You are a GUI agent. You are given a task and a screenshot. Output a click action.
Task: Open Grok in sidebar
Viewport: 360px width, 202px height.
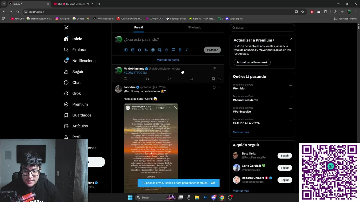point(72,93)
